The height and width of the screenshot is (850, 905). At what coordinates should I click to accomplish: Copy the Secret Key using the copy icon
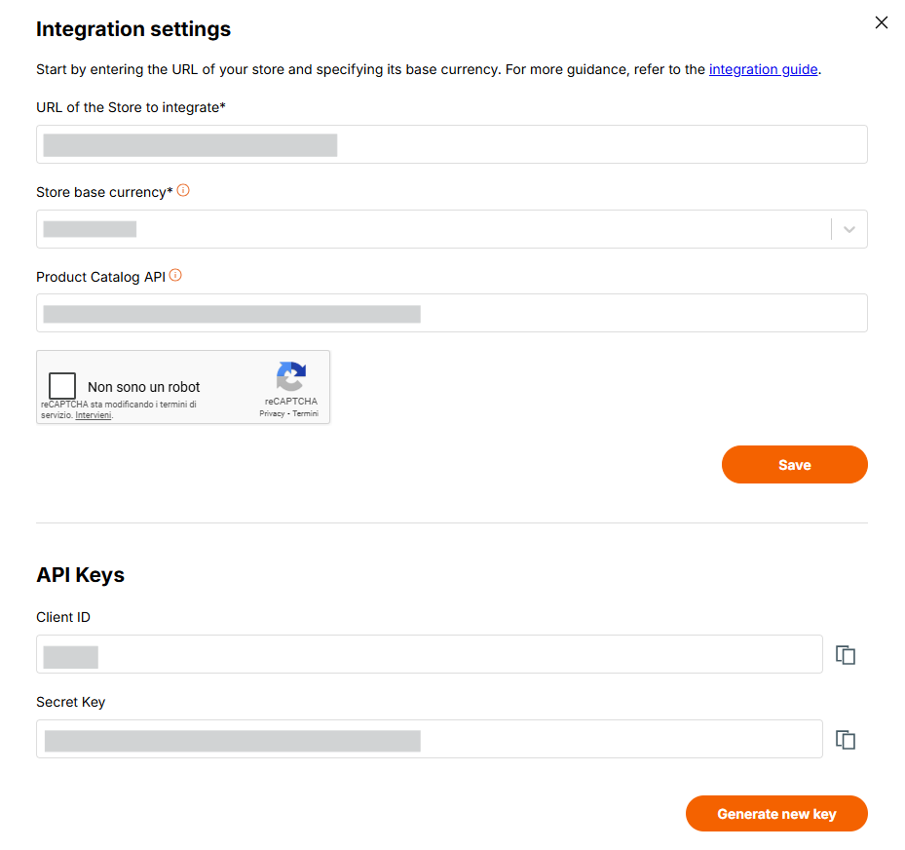tap(845, 739)
